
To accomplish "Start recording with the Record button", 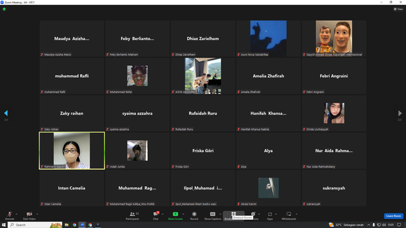I will click(x=194, y=215).
